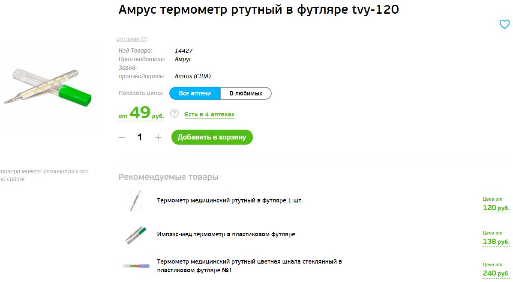The image size is (513, 282).
Task: Add product to favorites with heart icon
Action: [x=504, y=24]
